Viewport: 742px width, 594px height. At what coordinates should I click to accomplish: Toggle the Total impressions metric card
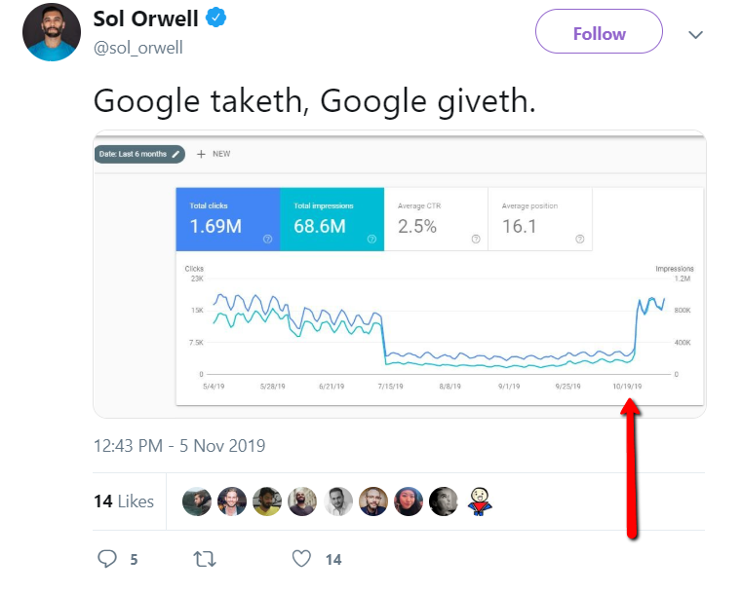point(332,219)
